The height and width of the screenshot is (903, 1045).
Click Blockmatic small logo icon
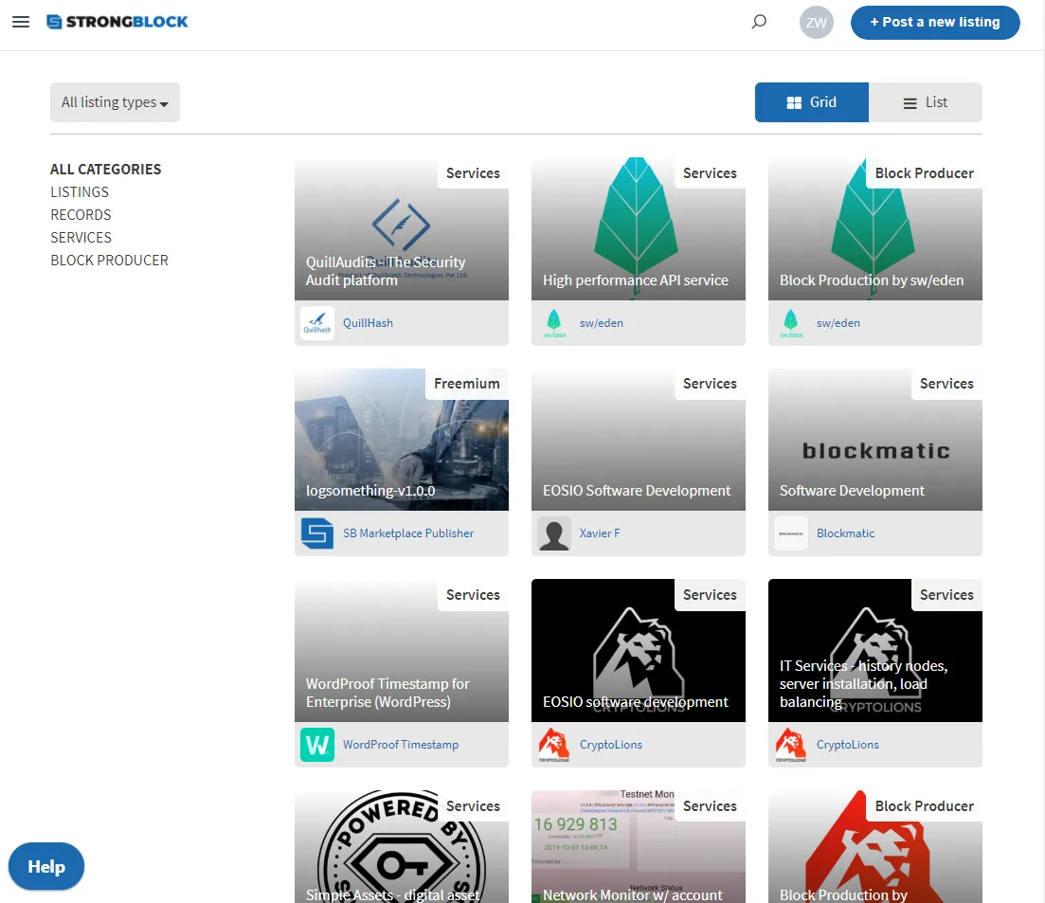[x=790, y=533]
